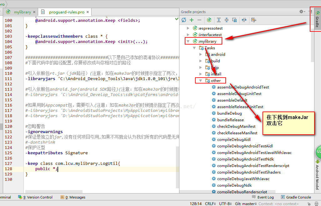Collapse the other tasks folder
Screen dimensions: 321x206
pyautogui.click(x=201, y=80)
